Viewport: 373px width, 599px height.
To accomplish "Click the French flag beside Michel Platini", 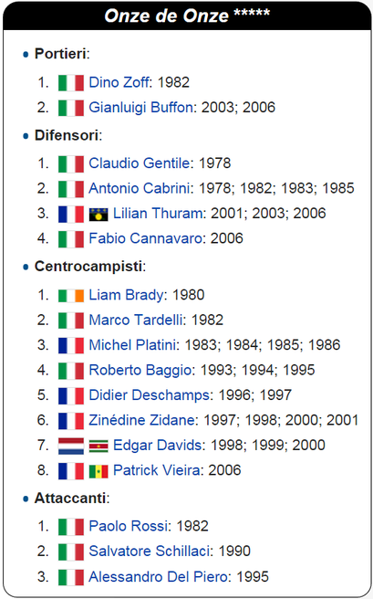I will pos(71,345).
